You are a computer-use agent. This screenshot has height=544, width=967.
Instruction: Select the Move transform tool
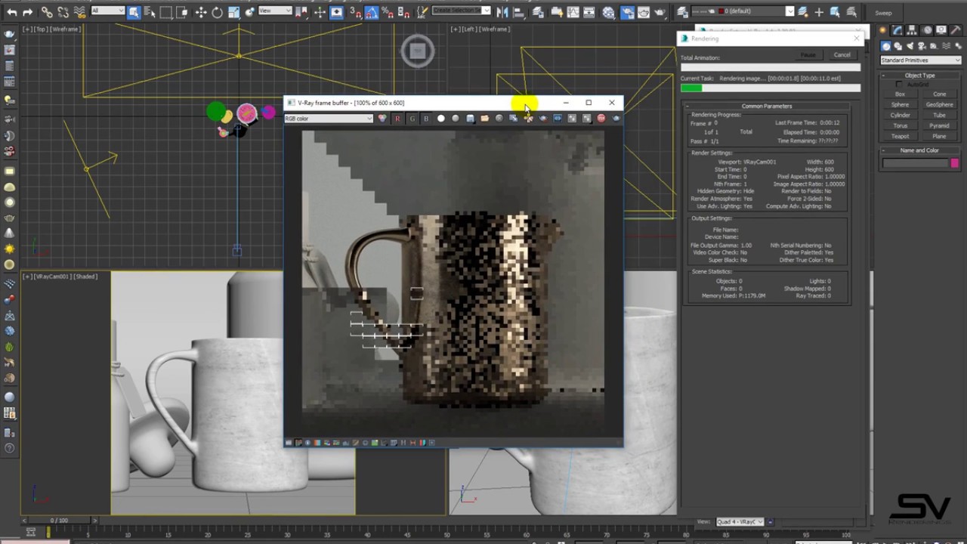[201, 12]
